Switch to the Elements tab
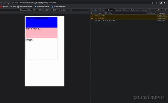Viewport: 168px width, 103px height. 102,10
